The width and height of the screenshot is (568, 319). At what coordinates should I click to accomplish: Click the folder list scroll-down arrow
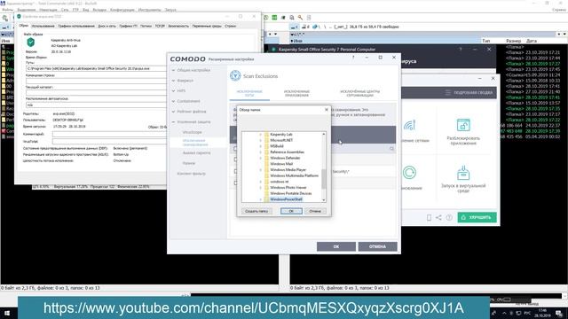tap(323, 200)
